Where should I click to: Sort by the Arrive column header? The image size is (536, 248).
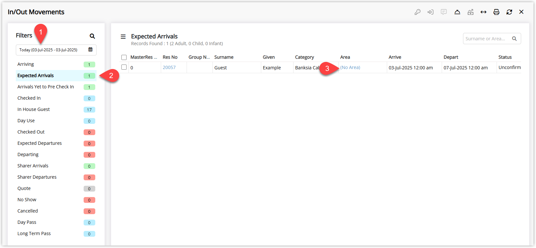[395, 57]
